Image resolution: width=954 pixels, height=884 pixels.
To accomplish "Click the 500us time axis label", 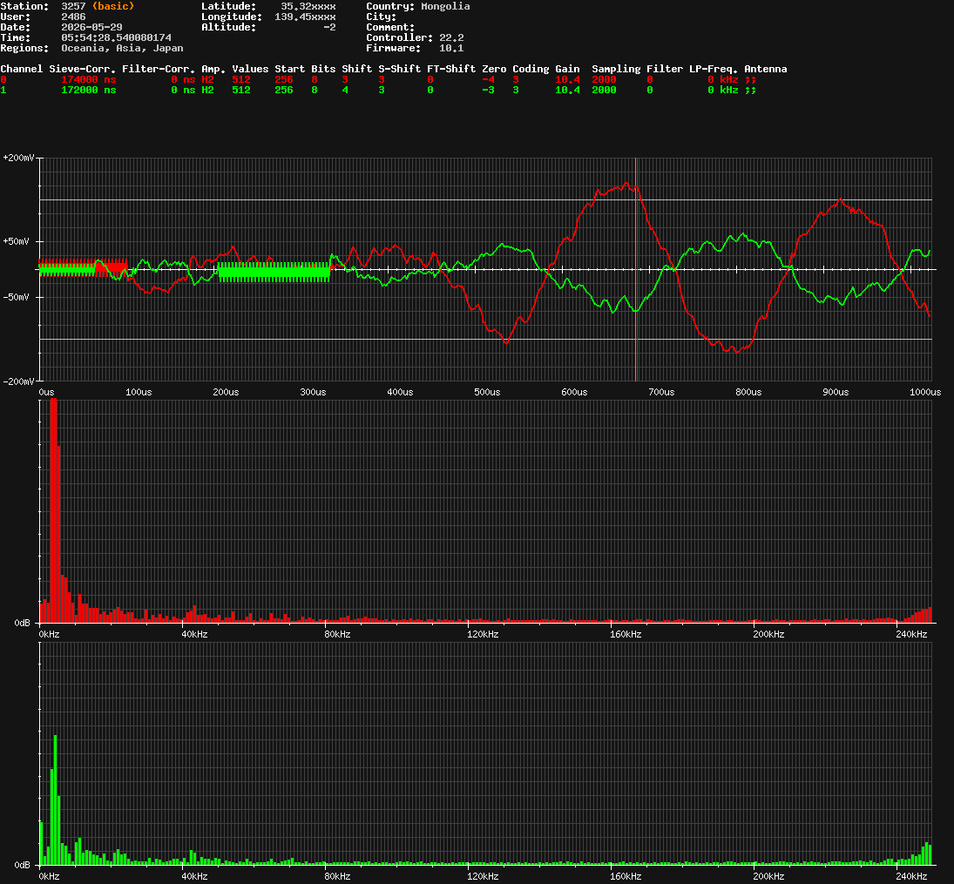I will point(487,392).
